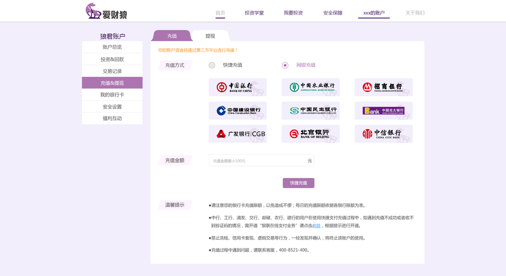Choose Guangfa Bank CGB icon

[x=238, y=134]
